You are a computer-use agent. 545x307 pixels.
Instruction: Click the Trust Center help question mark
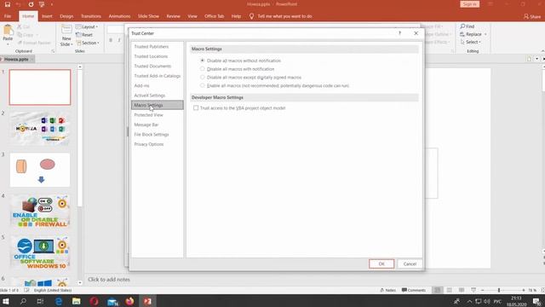click(x=399, y=33)
